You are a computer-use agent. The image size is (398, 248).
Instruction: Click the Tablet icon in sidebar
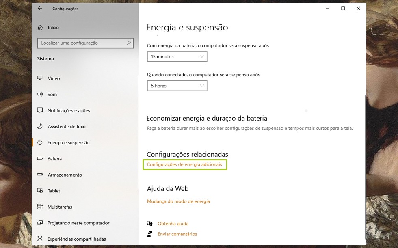click(40, 190)
